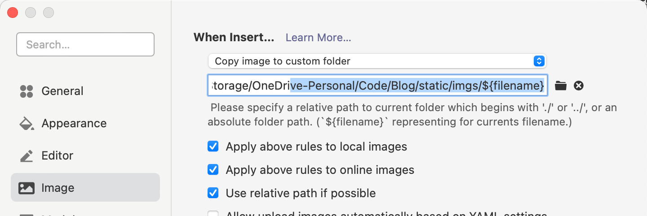Click the Editor pencil icon

tap(27, 156)
